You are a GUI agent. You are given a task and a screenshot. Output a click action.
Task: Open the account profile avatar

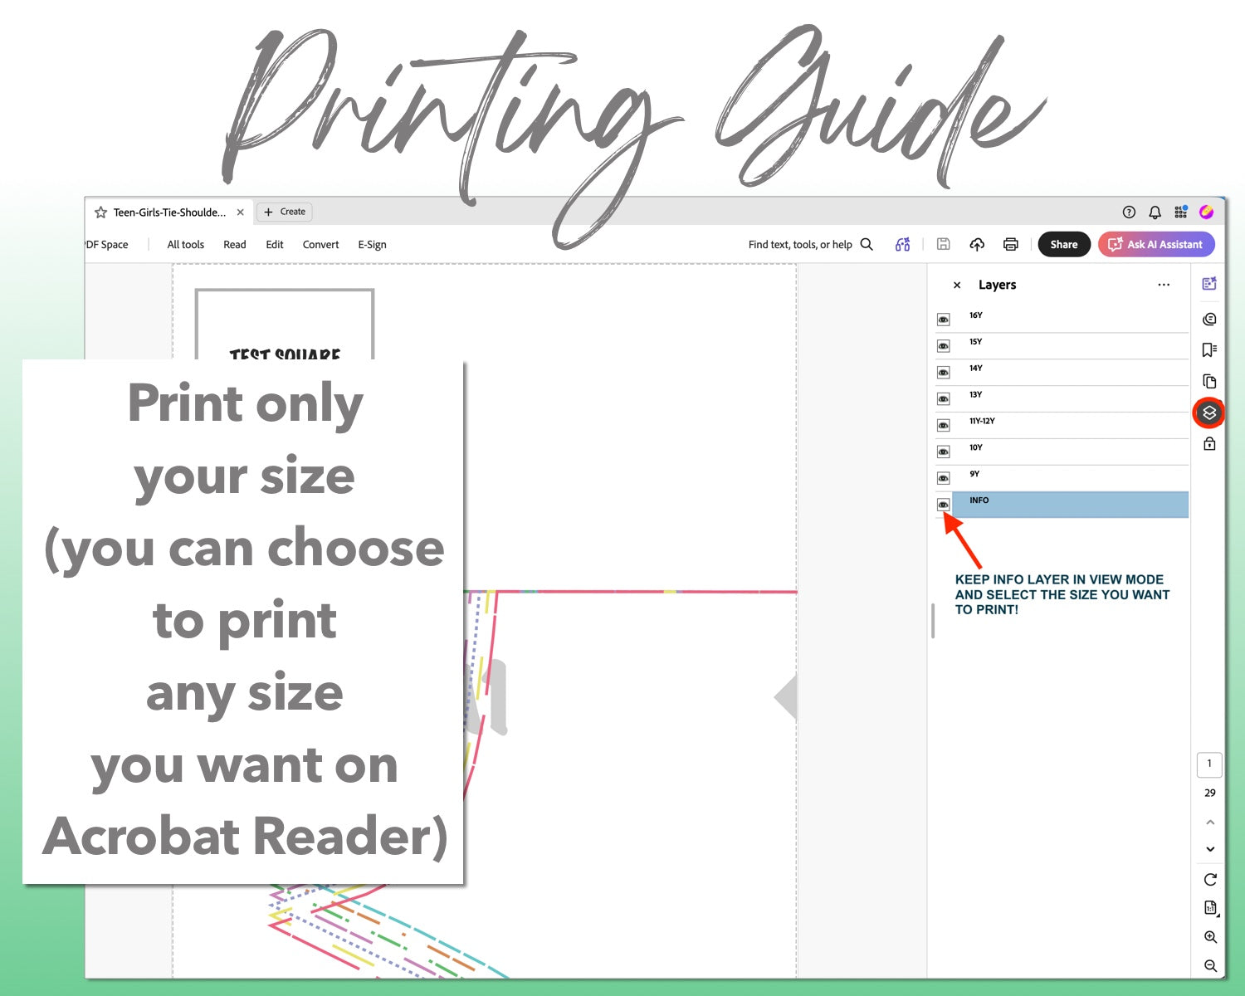click(1206, 212)
